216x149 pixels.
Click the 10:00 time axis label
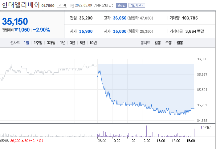(116, 141)
